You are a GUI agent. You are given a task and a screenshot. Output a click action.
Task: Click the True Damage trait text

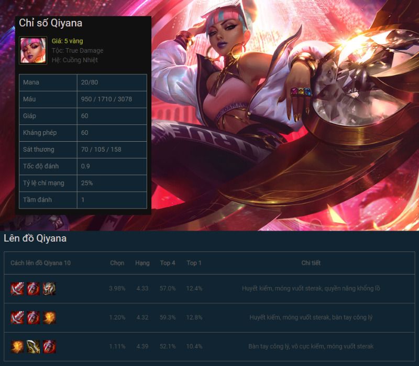pyautogui.click(x=84, y=50)
